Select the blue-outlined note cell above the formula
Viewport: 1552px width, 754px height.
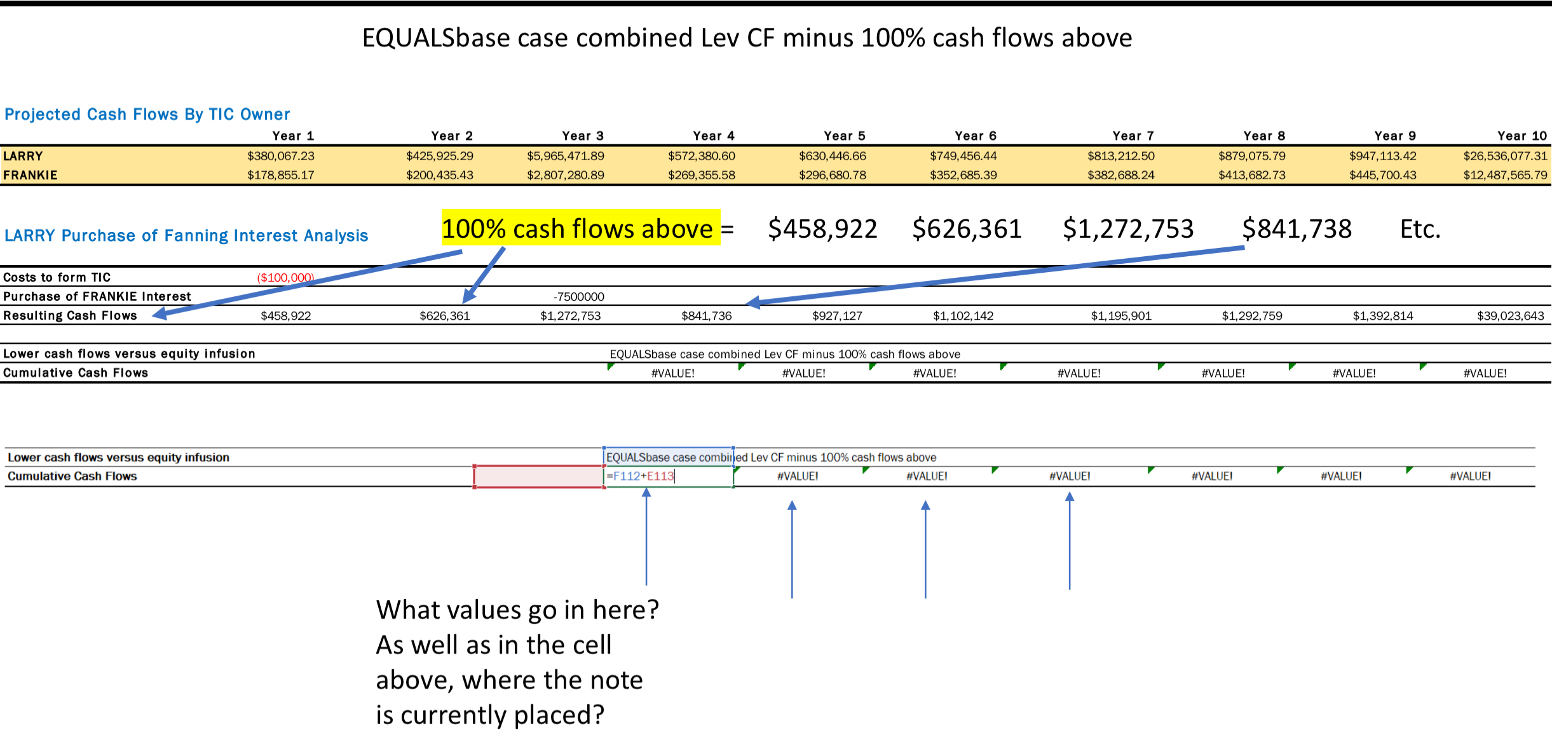pos(667,457)
